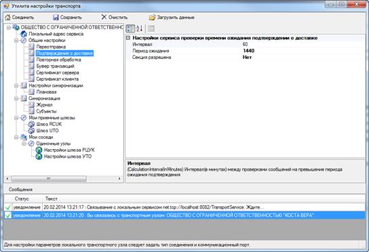Click the Настройки шлюза УТО globe icon
Image resolution: width=369 pixels, height=252 pixels.
pyautogui.click(x=39, y=156)
